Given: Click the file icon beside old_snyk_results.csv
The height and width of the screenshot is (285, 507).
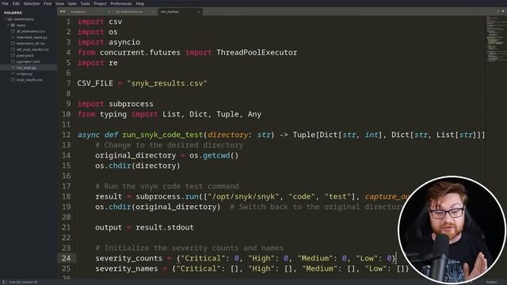Looking at the screenshot, I should 13,49.
